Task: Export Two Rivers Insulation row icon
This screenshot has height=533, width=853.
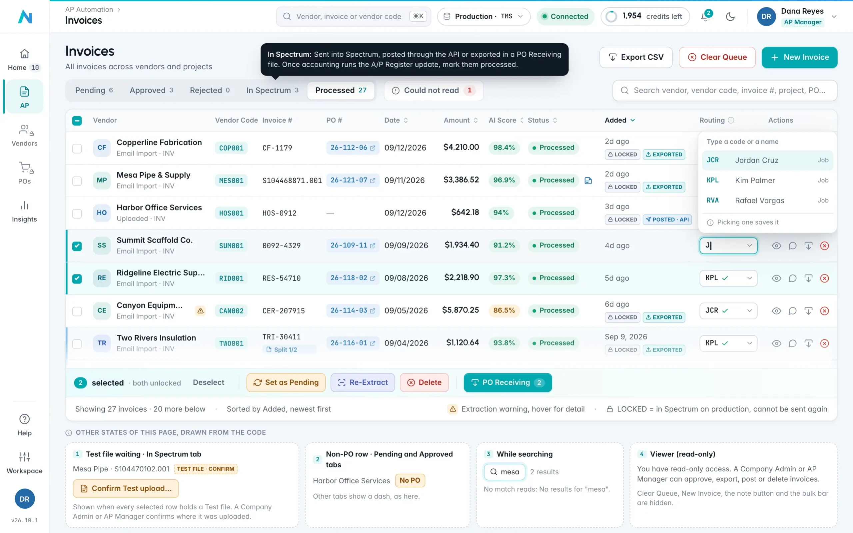Action: [808, 343]
